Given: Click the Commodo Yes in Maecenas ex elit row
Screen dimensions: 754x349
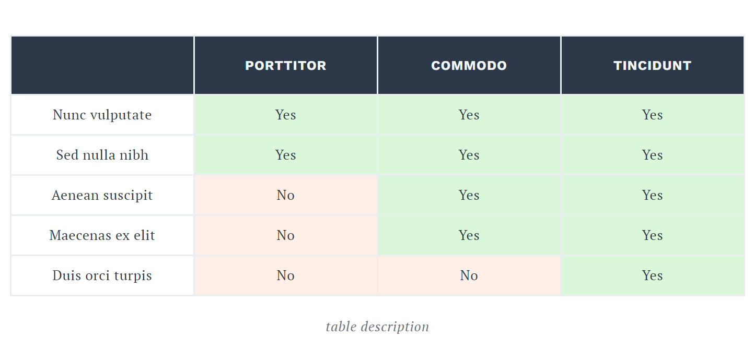Looking at the screenshot, I should [x=469, y=235].
